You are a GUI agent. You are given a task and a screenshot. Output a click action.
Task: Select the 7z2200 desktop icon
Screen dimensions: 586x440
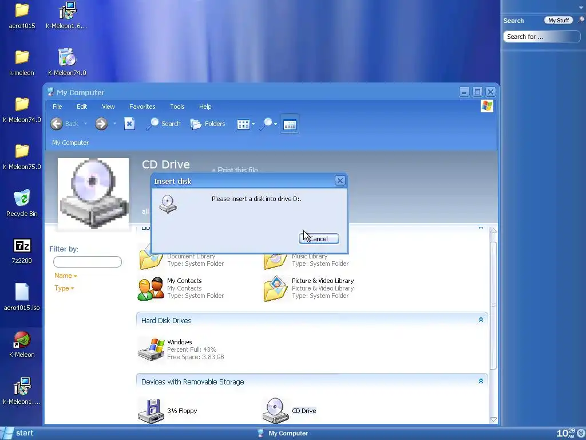click(x=22, y=251)
